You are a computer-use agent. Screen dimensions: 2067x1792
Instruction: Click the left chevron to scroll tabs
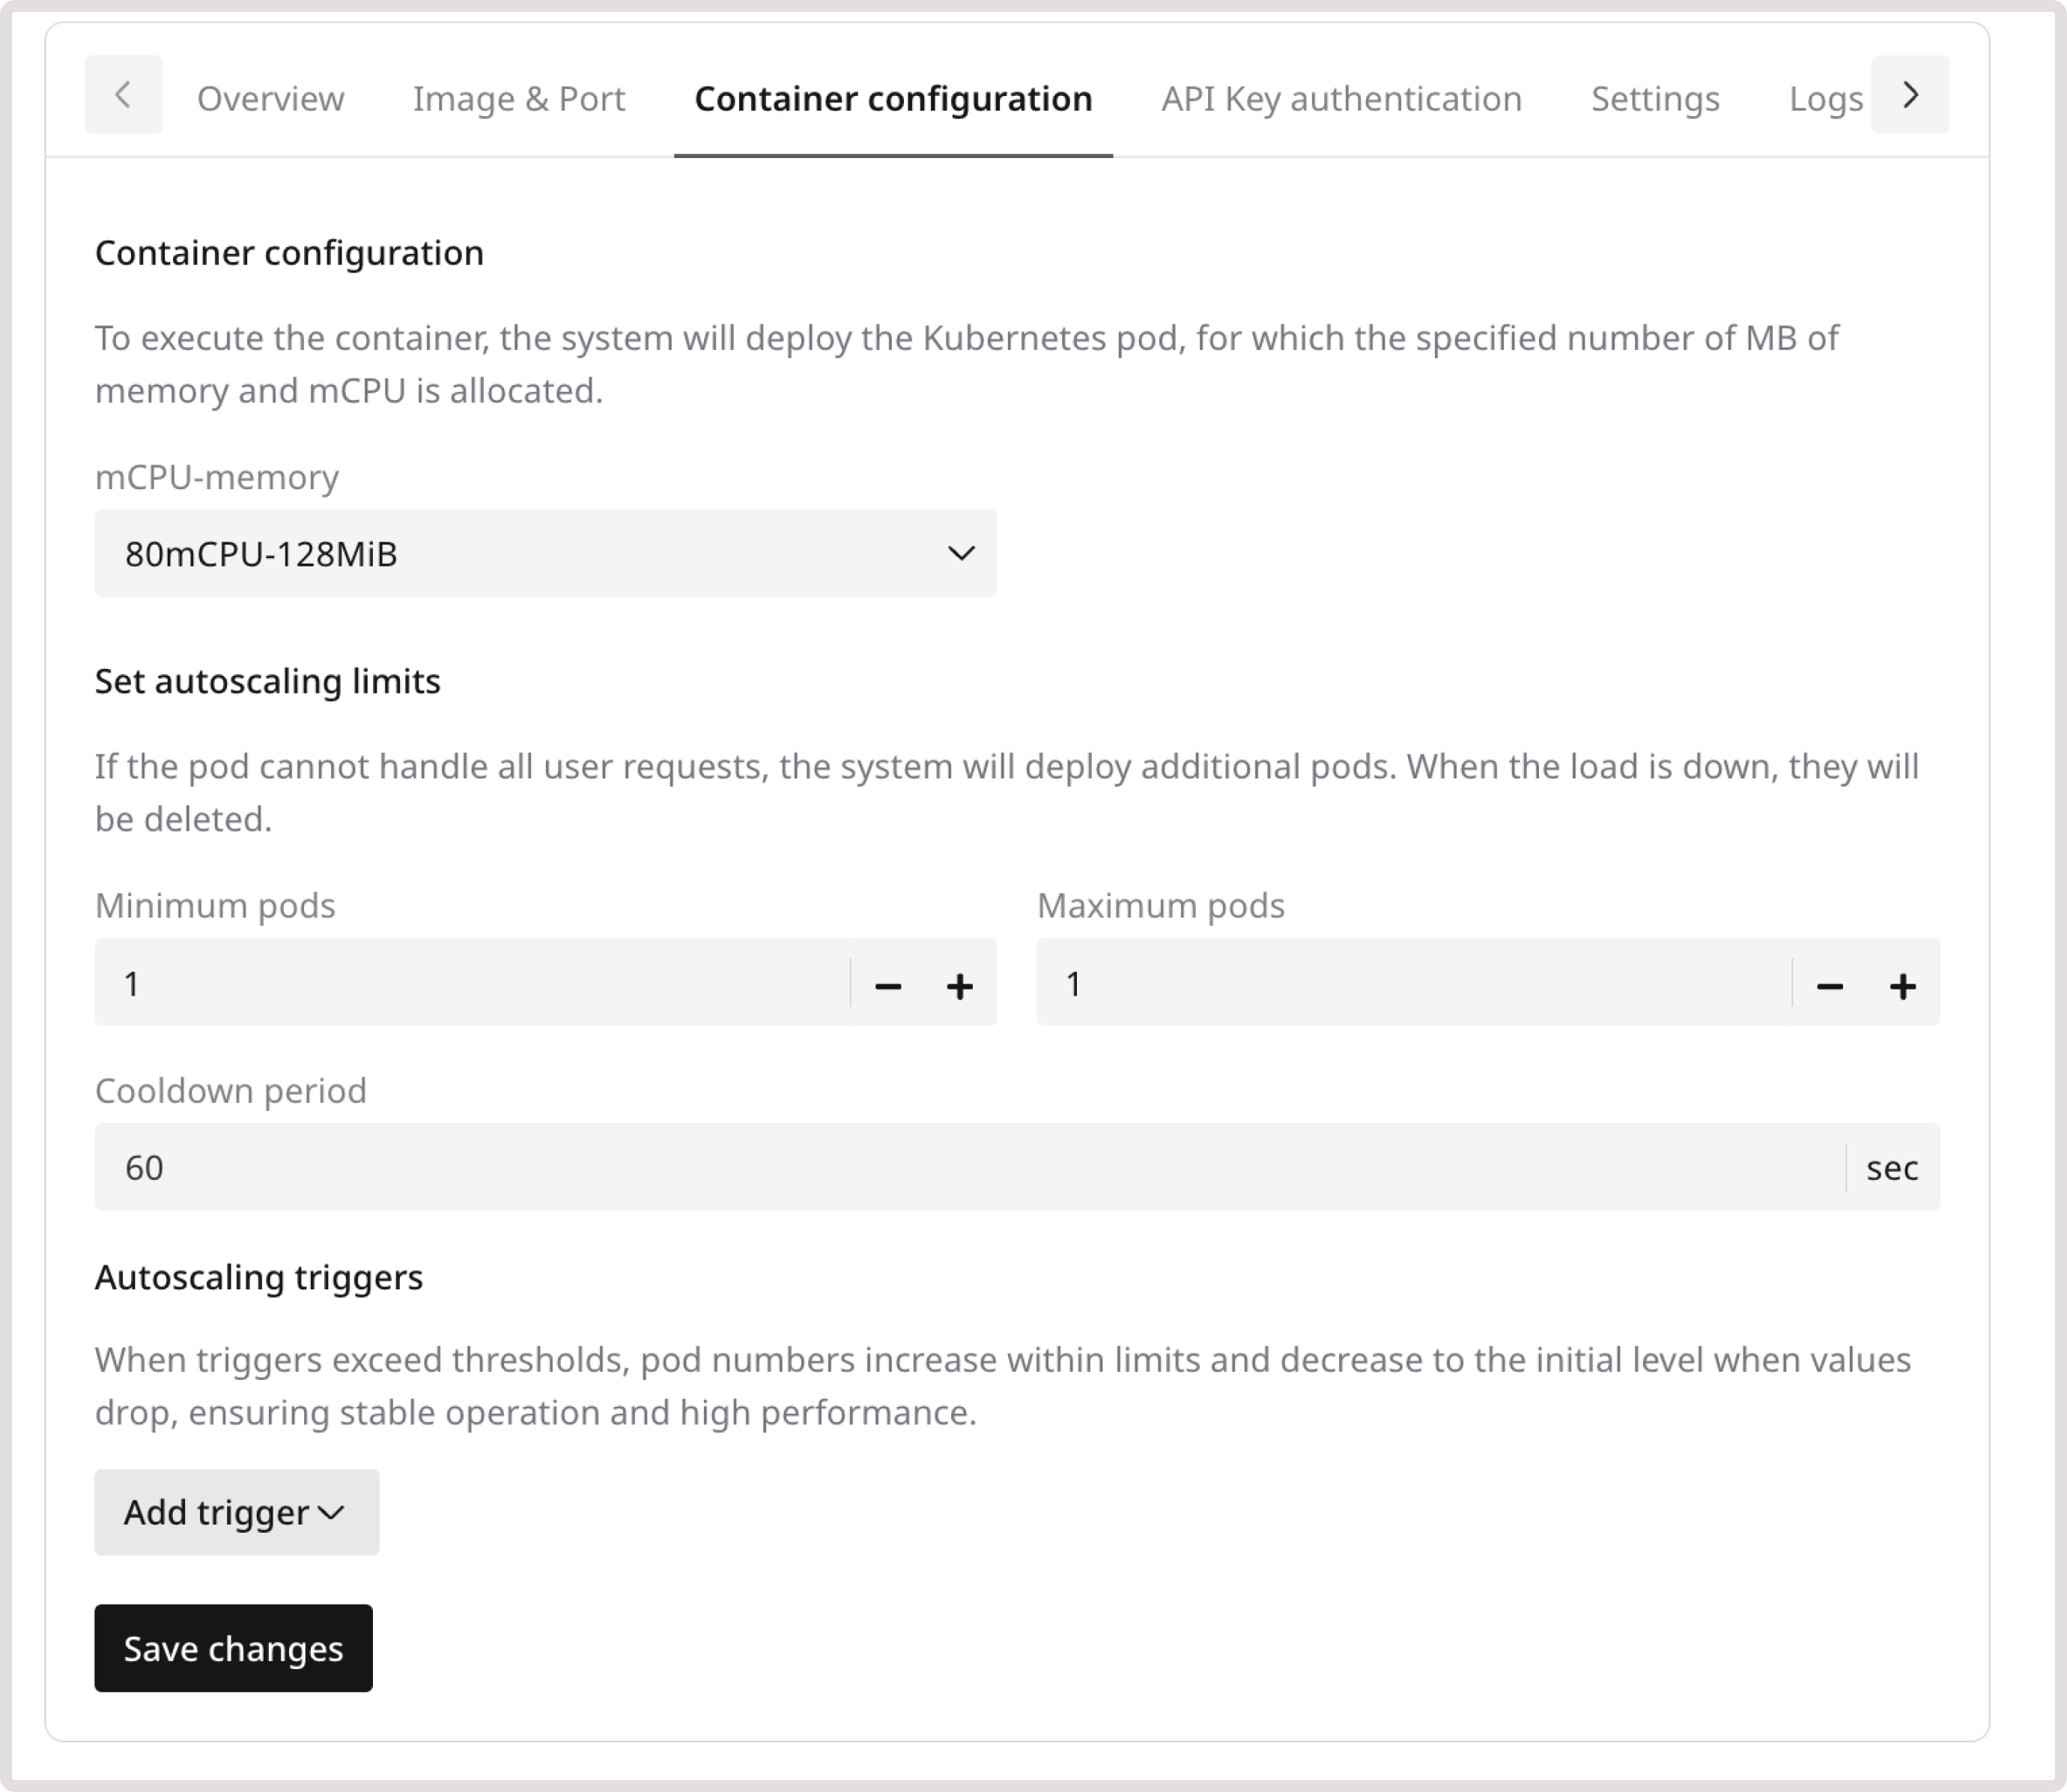pos(122,96)
